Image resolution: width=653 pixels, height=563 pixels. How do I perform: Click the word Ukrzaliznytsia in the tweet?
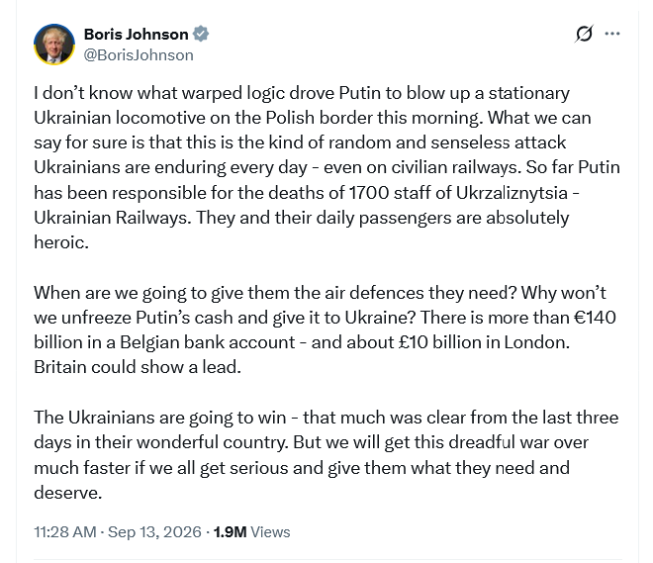coord(512,193)
